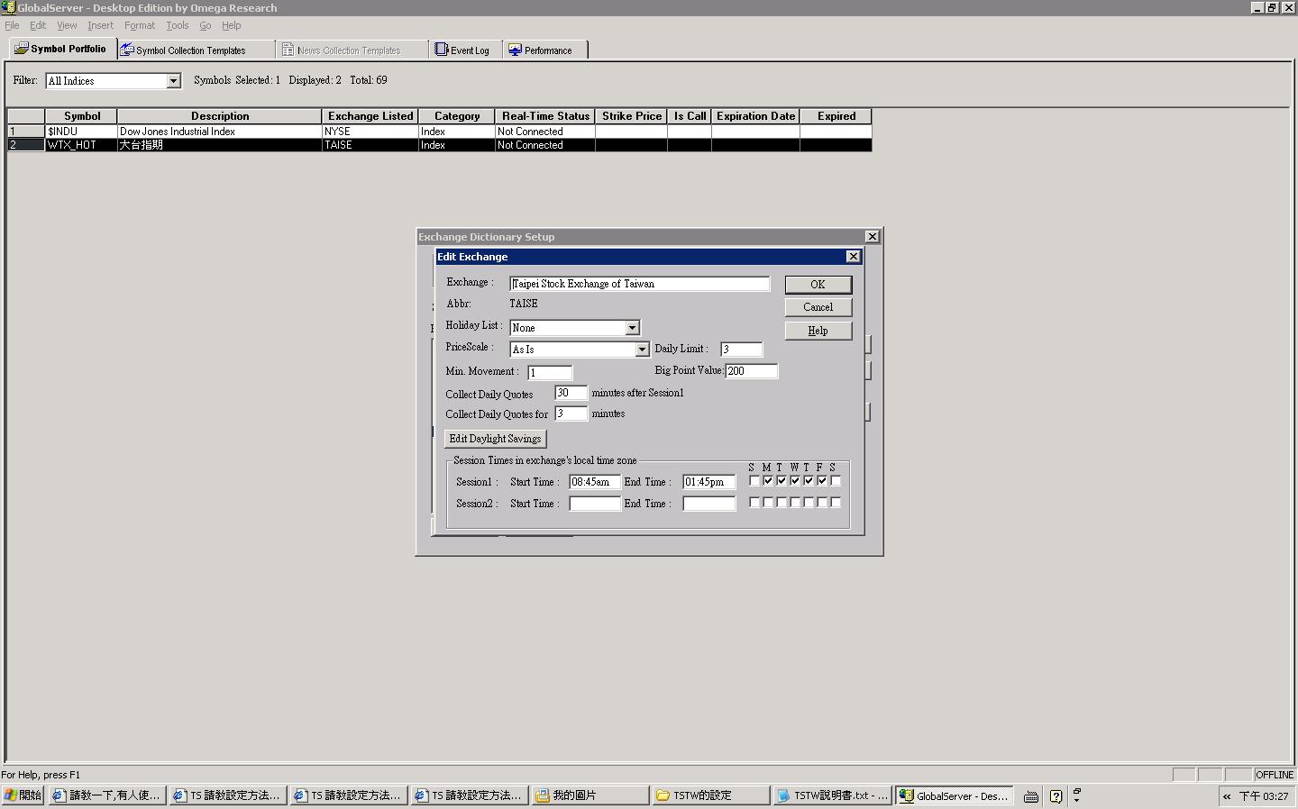Check Monday for Session2
Screen dimensions: 1298x809
coord(768,502)
